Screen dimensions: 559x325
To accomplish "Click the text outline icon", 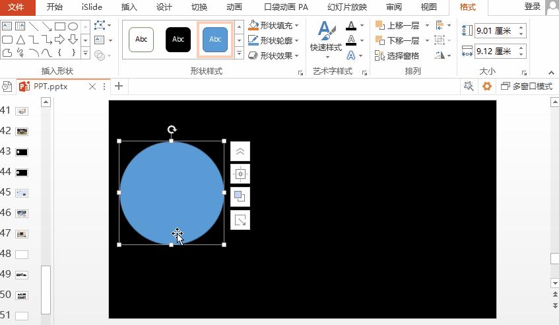I will point(351,40).
